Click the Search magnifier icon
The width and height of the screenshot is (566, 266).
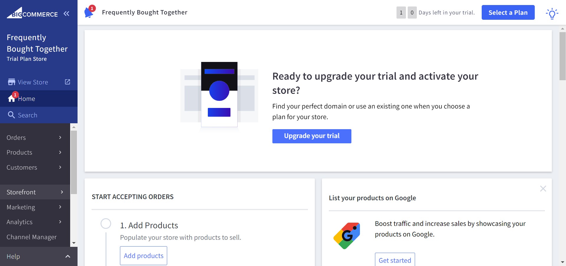pyautogui.click(x=11, y=115)
